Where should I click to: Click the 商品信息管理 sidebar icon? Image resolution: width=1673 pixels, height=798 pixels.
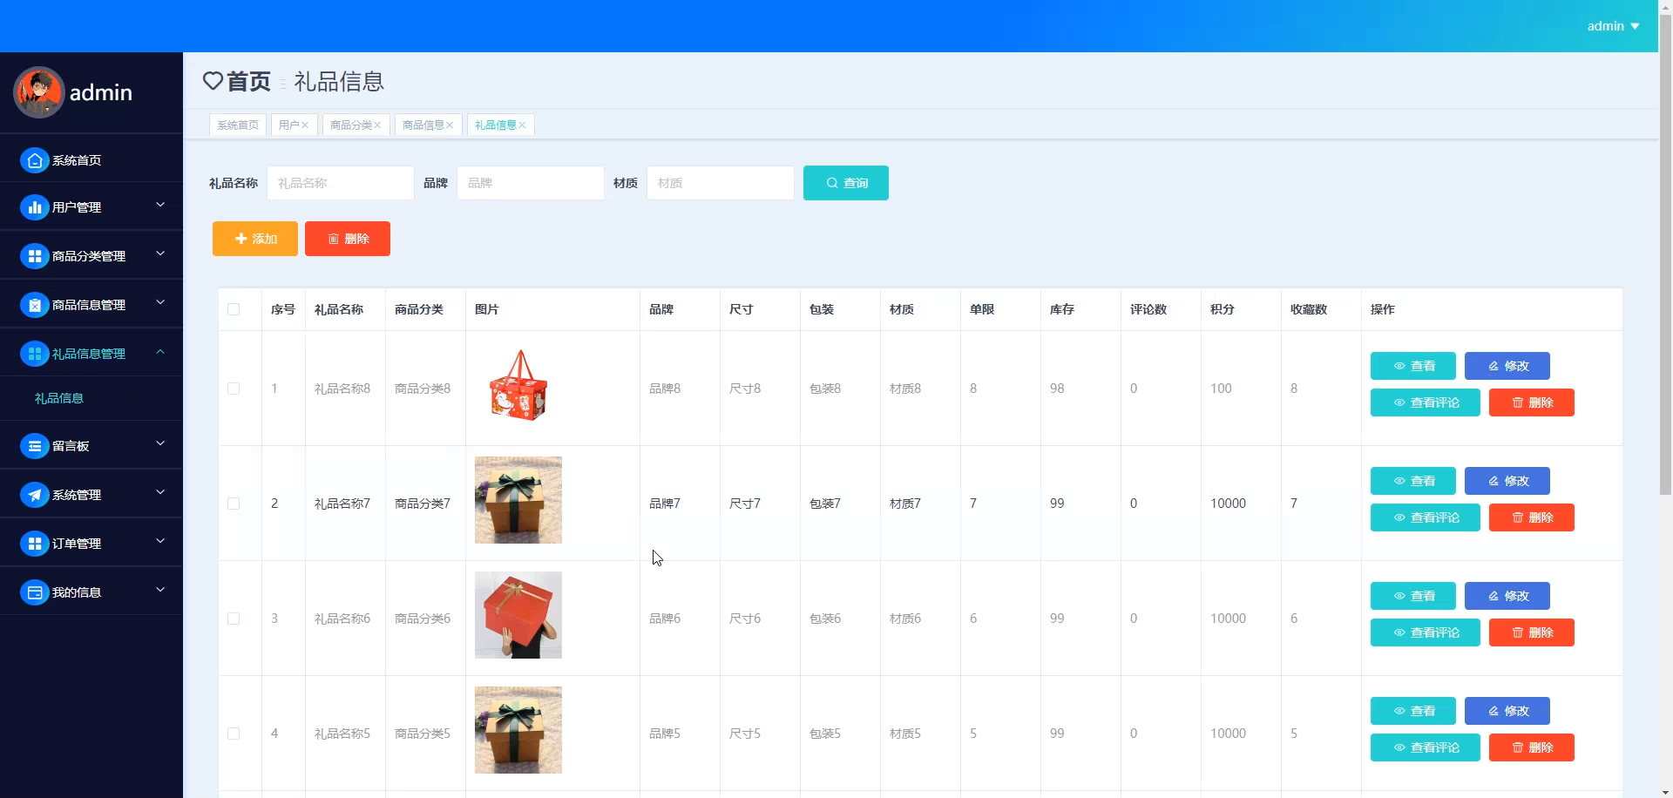click(x=34, y=305)
